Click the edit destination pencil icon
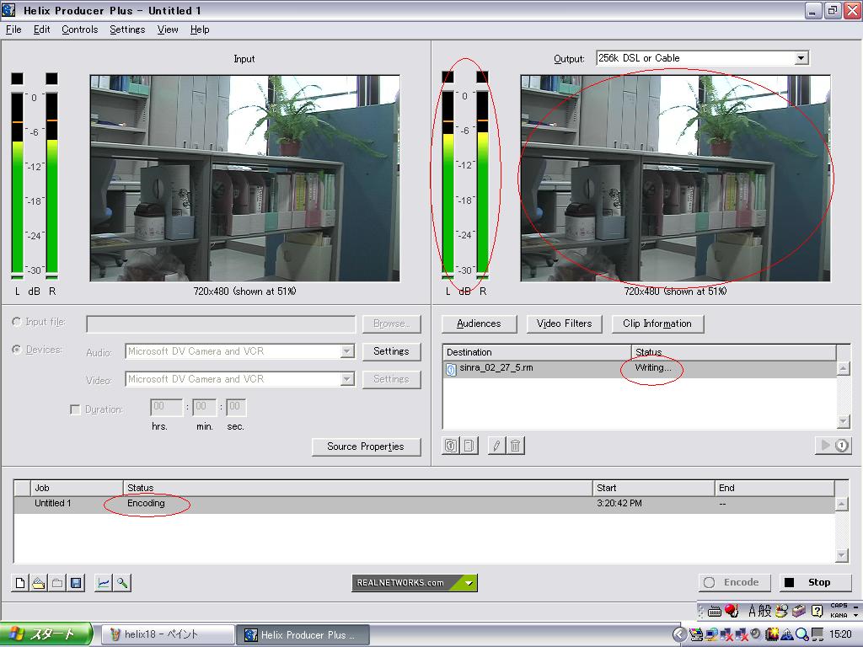Screen dimensions: 863x647 (496, 445)
